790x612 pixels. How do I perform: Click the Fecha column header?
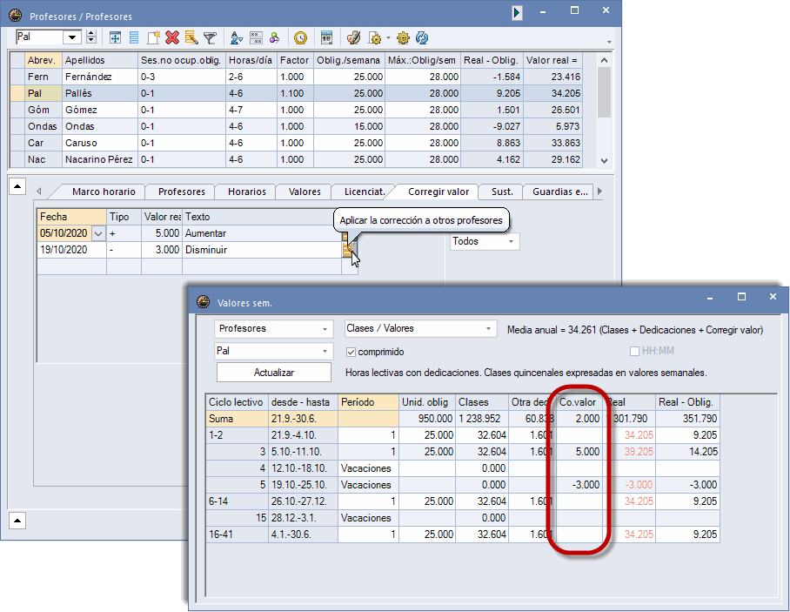click(72, 217)
